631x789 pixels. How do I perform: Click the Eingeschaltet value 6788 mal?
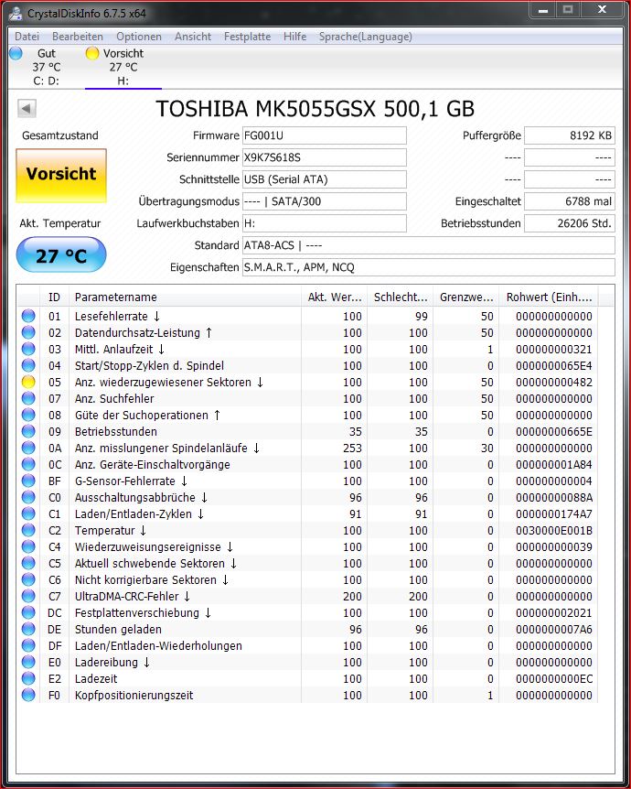tap(569, 201)
